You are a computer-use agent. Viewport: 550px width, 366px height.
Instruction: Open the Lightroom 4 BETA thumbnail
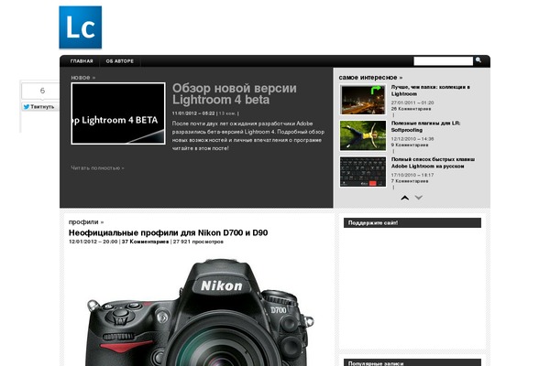pyautogui.click(x=118, y=113)
